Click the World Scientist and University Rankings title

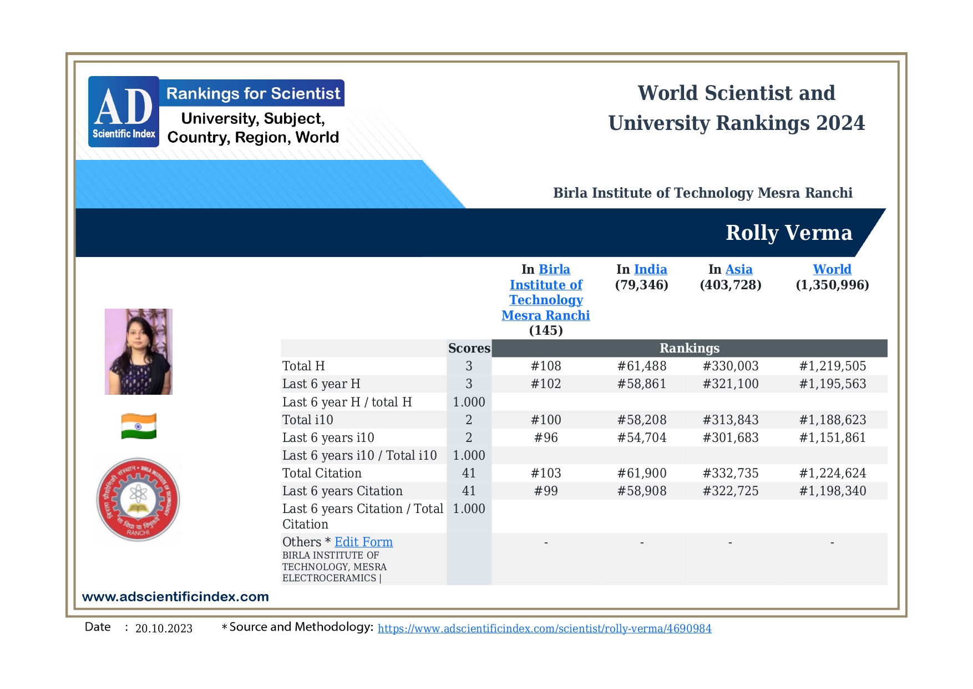pos(736,108)
